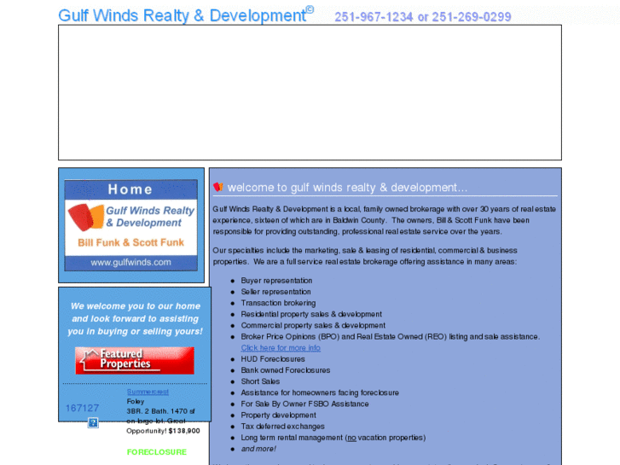
Task: Click the 'Seller representation' list item
Action: coord(275,292)
